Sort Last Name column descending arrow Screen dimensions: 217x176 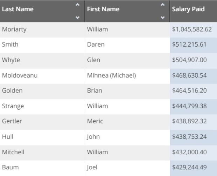(x=77, y=18)
